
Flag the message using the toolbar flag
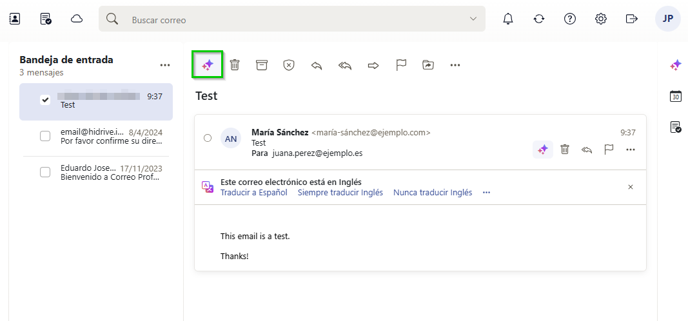(401, 65)
